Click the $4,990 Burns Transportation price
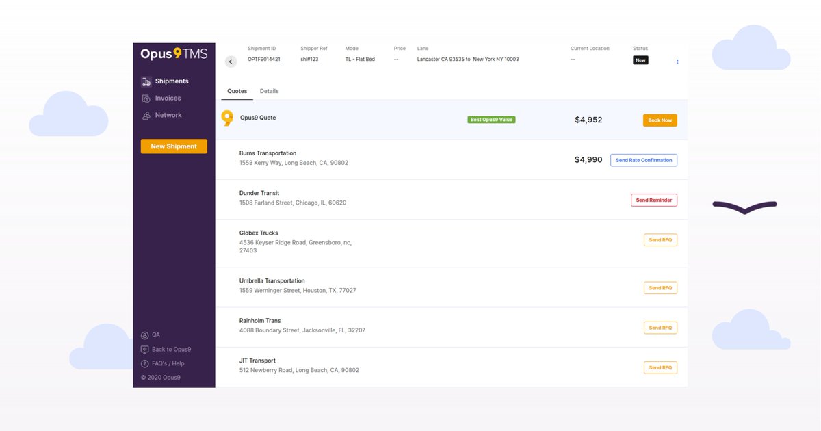 pyautogui.click(x=588, y=159)
